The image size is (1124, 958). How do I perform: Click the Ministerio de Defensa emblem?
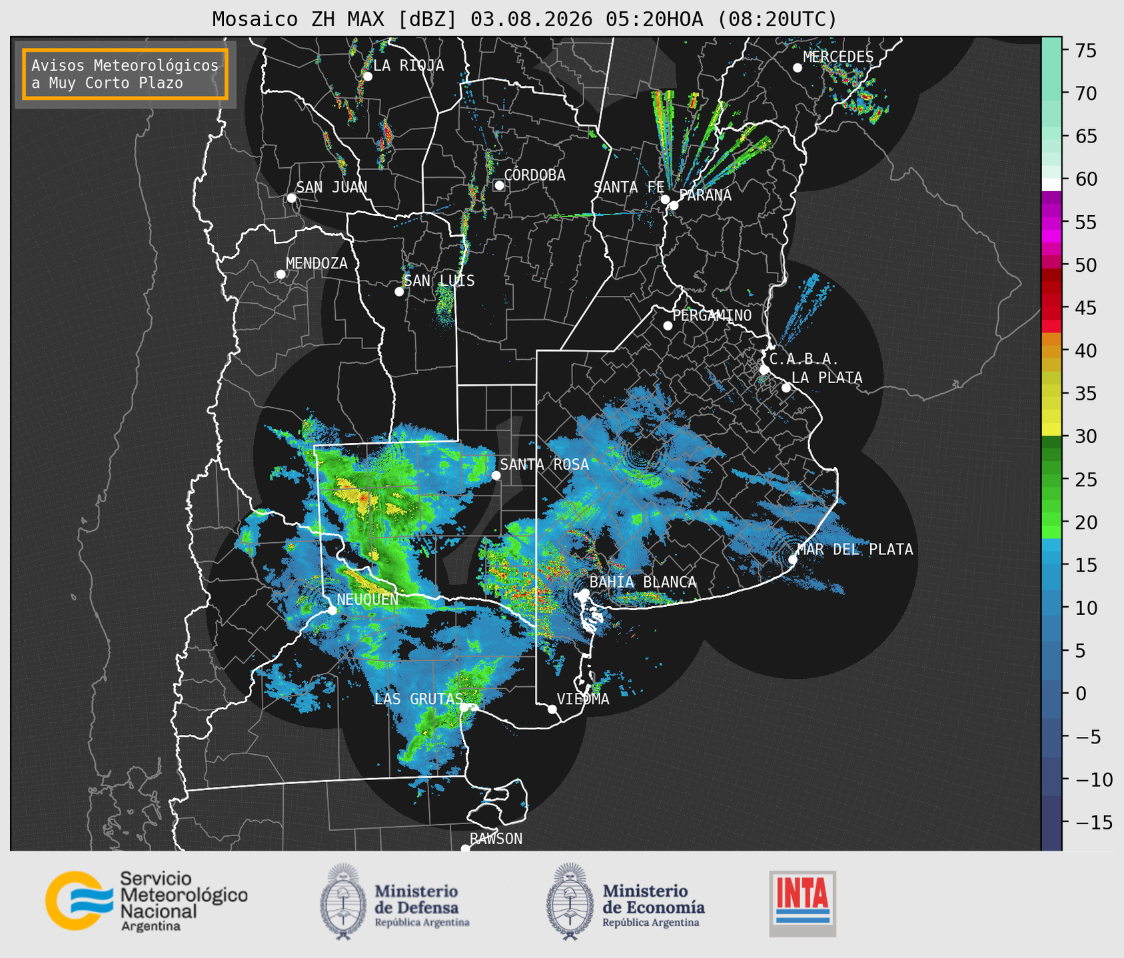click(343, 902)
